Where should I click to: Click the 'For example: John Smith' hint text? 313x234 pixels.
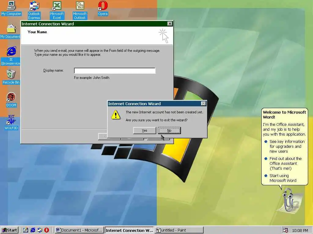(92, 78)
